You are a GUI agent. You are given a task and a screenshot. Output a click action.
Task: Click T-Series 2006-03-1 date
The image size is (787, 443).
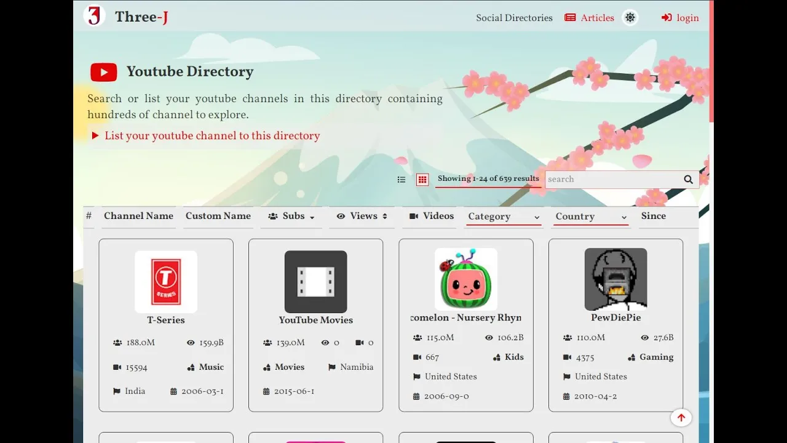point(202,391)
